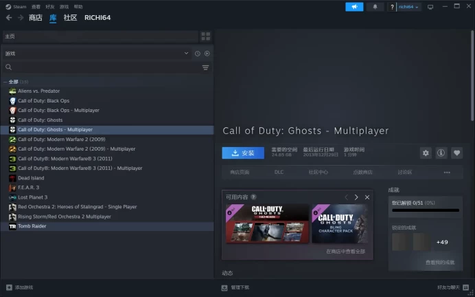
Task: View all in store link (在商店中查看全部)
Action: 346,252
